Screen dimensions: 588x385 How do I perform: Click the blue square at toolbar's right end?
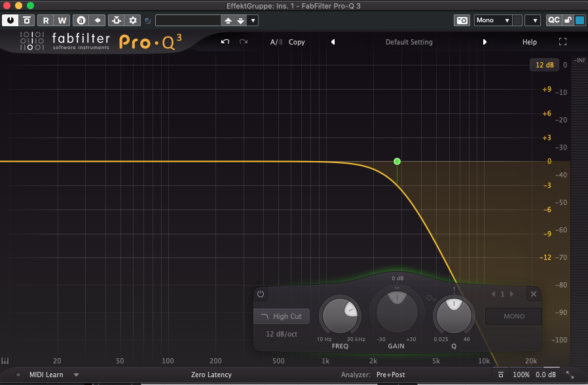(x=579, y=20)
